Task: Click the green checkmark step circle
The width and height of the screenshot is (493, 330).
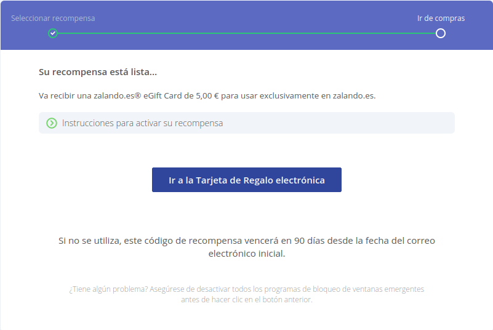Action: tap(53, 33)
